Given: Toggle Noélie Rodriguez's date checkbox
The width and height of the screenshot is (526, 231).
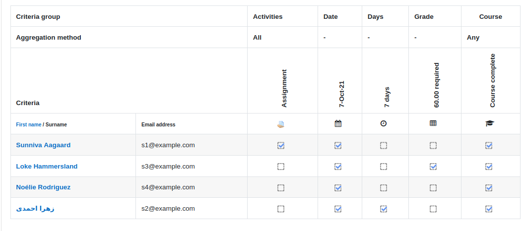Looking at the screenshot, I should point(338,188).
